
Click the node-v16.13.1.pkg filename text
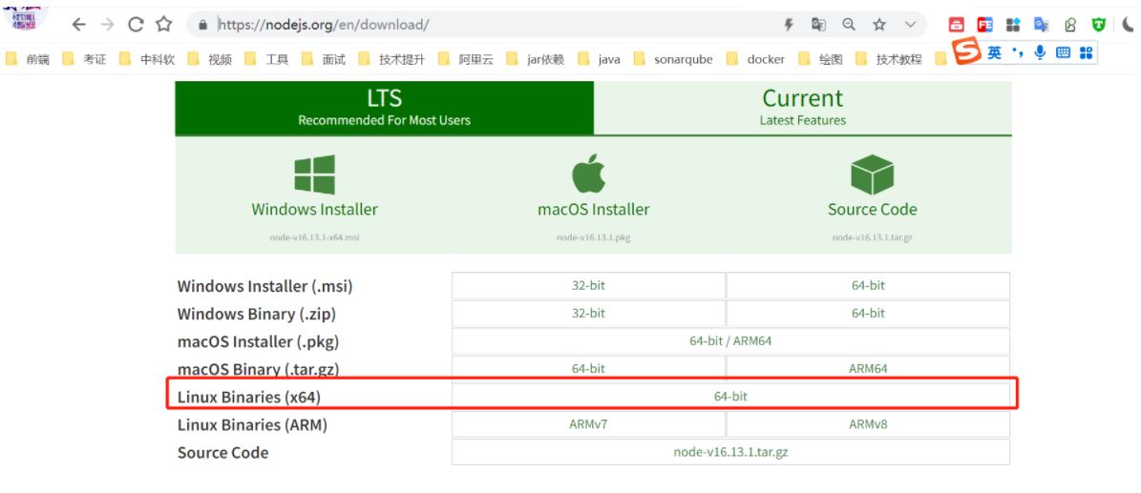[x=593, y=237]
